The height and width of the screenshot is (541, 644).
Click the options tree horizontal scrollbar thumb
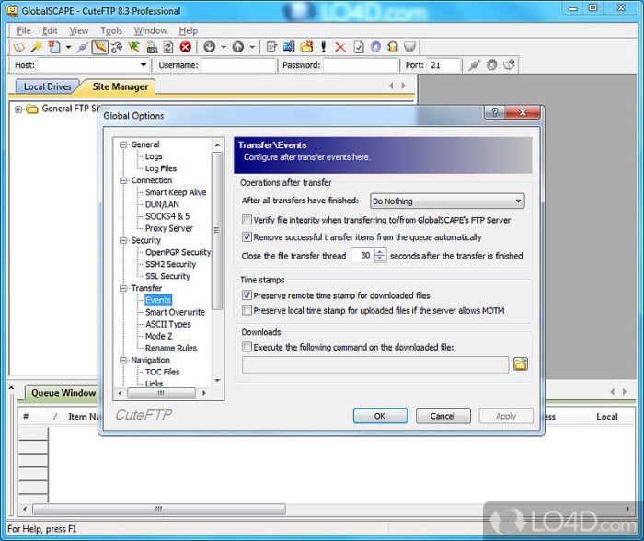point(161,393)
